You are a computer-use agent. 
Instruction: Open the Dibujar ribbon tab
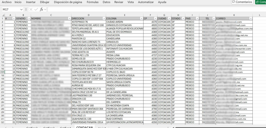point(45,2)
